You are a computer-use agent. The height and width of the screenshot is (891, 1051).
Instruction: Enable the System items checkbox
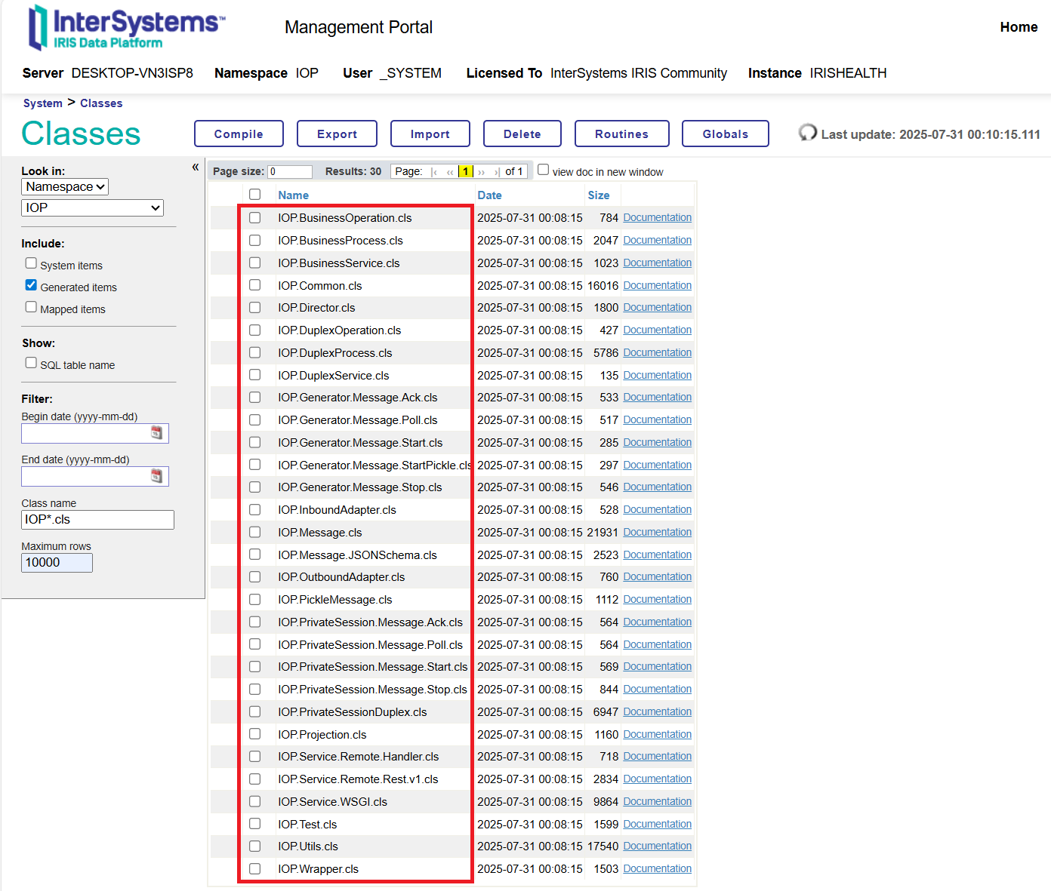[31, 263]
